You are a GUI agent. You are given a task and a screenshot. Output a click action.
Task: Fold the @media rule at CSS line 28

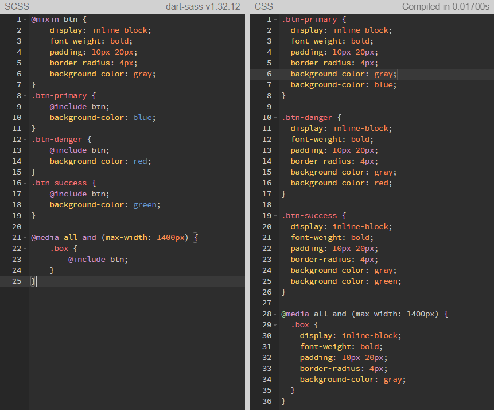(x=275, y=314)
